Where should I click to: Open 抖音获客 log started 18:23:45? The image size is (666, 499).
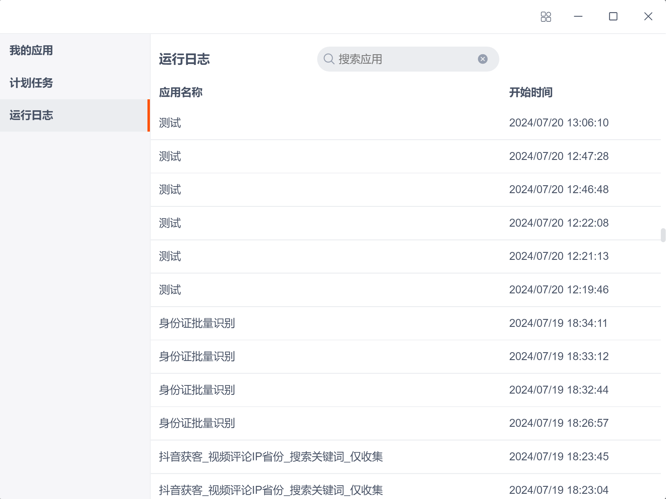[271, 457]
